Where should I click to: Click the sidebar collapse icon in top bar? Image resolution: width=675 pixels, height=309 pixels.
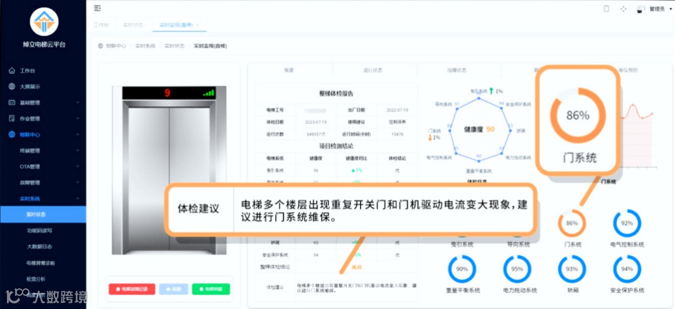(97, 7)
